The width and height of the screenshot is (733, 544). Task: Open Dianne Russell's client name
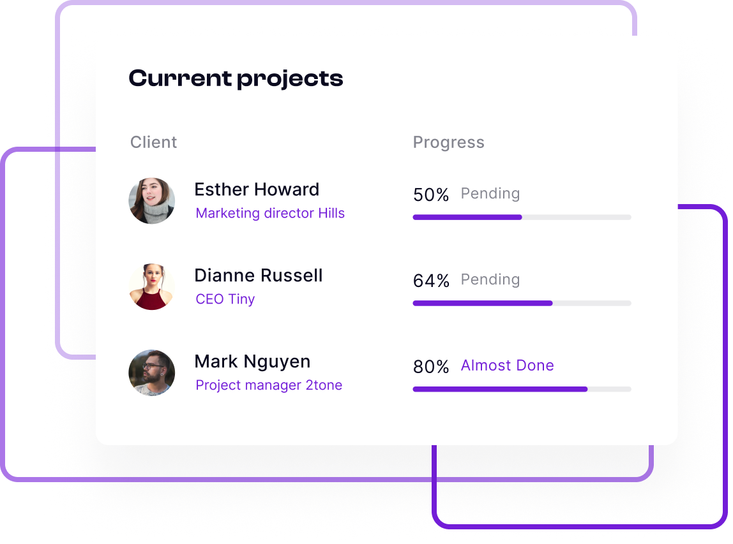[259, 276]
